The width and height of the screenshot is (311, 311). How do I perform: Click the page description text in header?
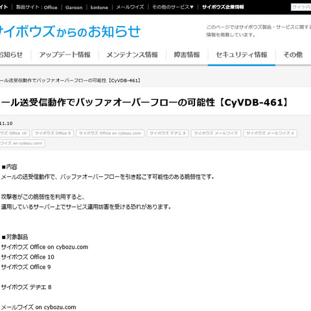259,31
